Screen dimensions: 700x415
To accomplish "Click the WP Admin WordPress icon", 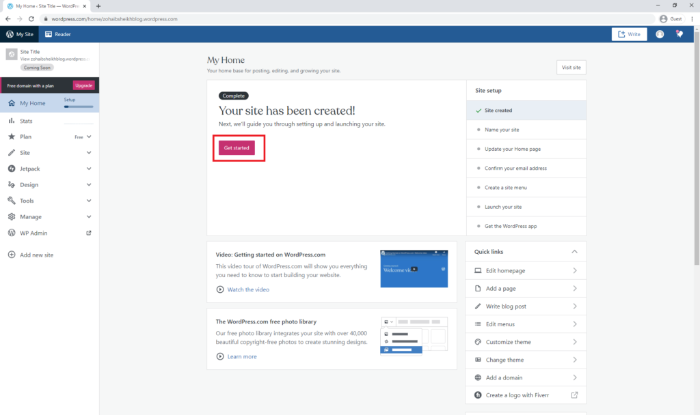I will click(12, 233).
